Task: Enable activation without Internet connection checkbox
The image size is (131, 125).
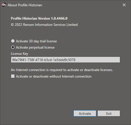Action: click(13, 76)
